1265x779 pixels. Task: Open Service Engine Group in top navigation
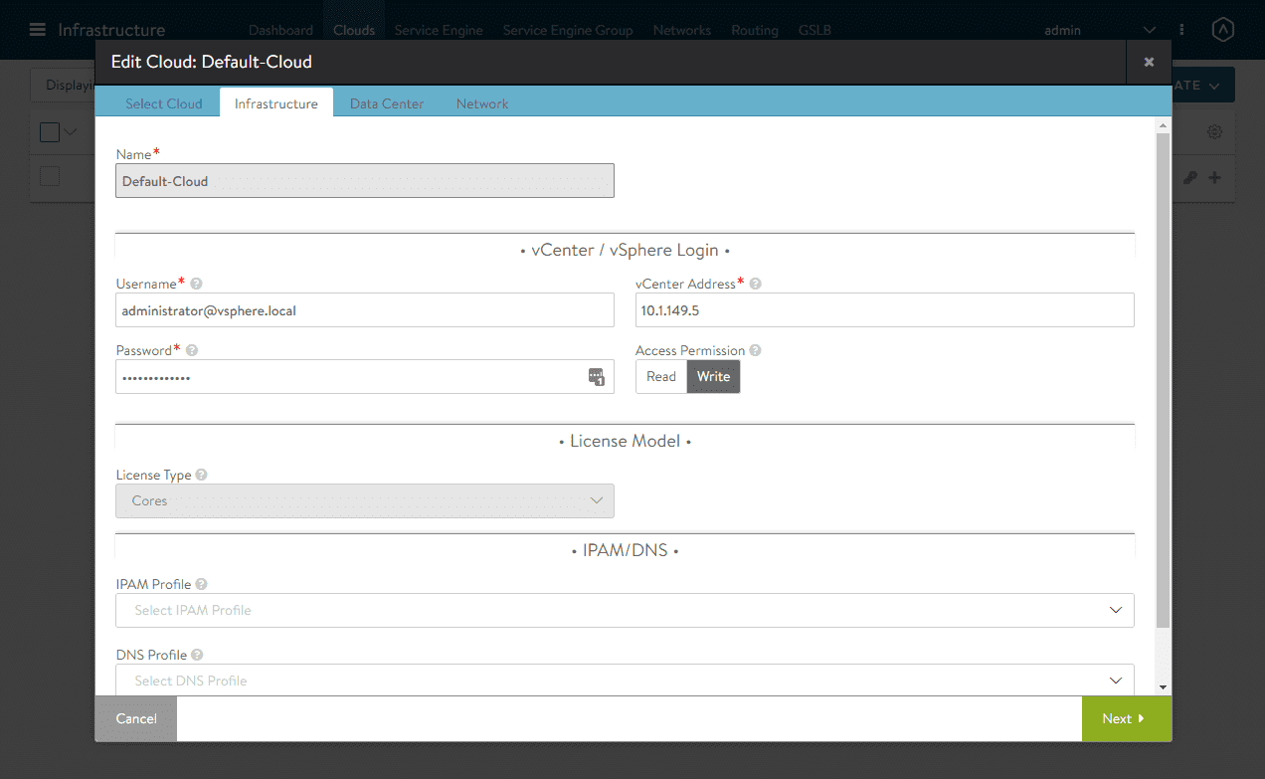click(x=568, y=30)
